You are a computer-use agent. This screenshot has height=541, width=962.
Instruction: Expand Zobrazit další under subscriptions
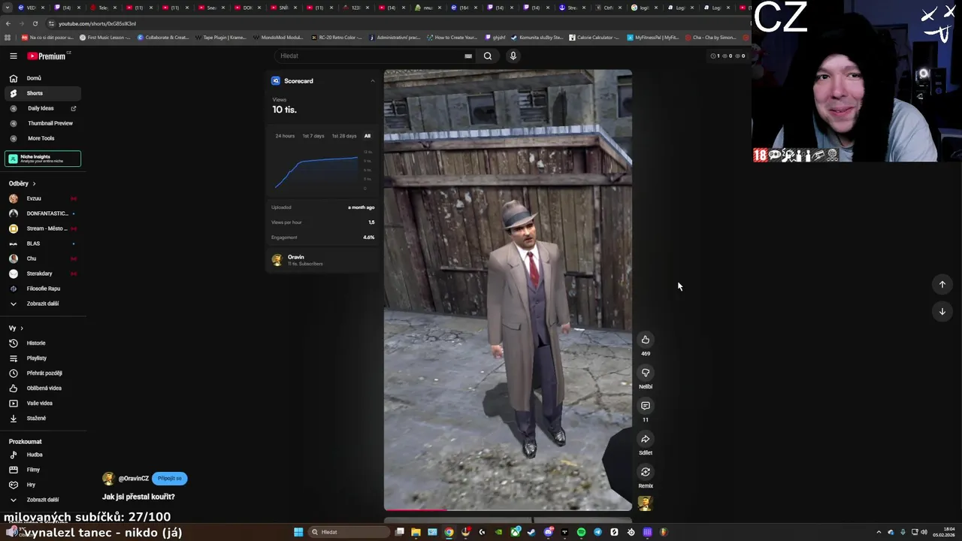click(x=43, y=304)
